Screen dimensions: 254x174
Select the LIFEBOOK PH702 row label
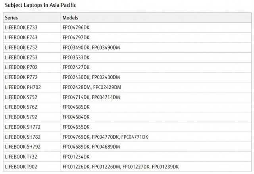pos(23,87)
